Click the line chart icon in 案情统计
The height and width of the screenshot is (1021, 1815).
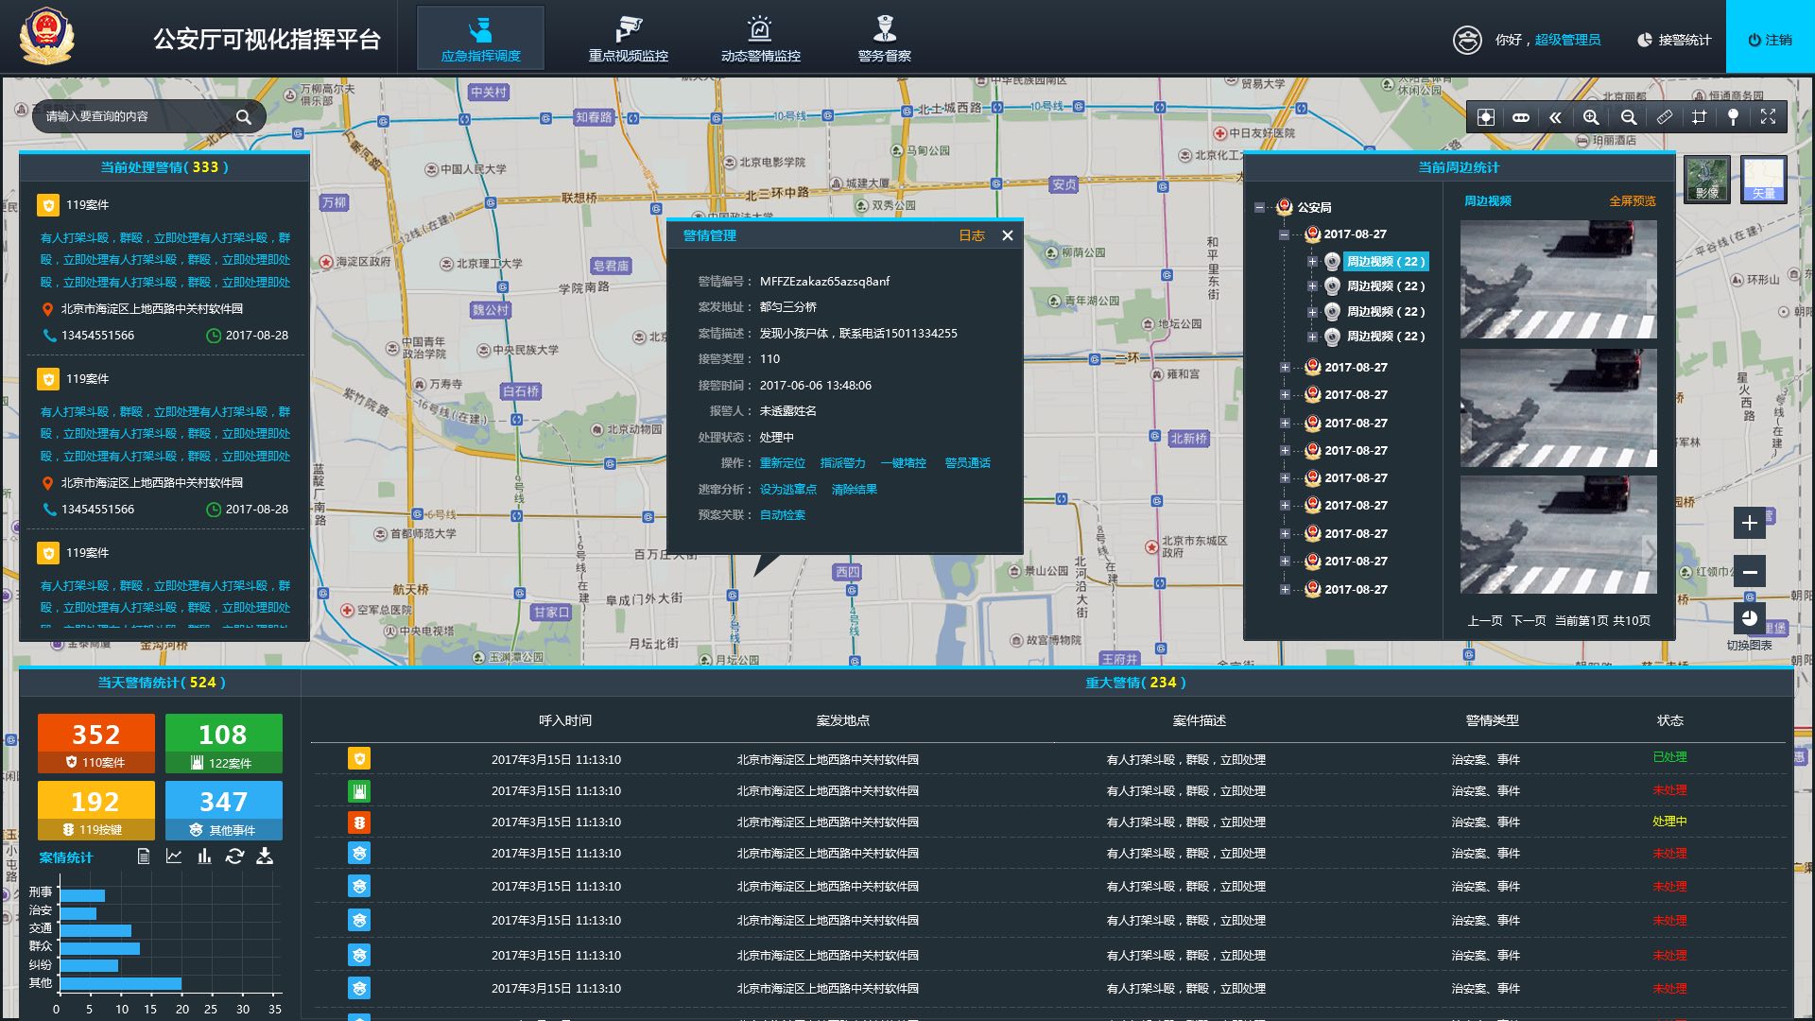174,857
